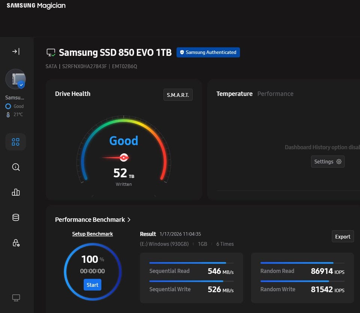Click the Setup Benchmark link
The height and width of the screenshot is (313, 360).
tap(93, 234)
